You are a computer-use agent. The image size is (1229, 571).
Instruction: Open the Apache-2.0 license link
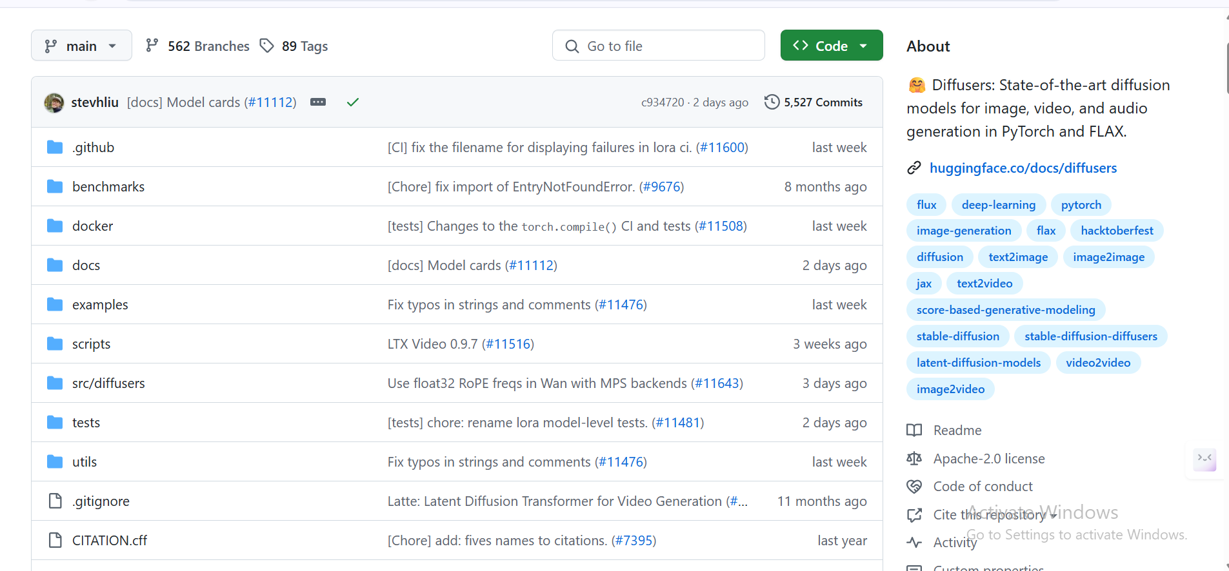point(989,459)
